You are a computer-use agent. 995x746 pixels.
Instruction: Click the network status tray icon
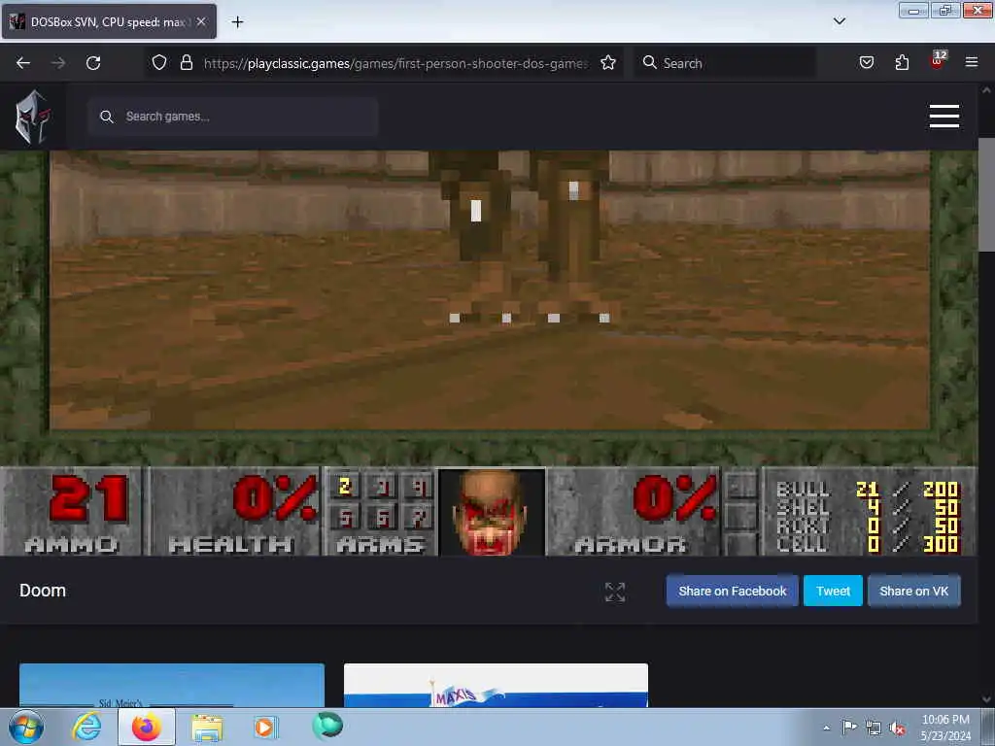point(874,729)
